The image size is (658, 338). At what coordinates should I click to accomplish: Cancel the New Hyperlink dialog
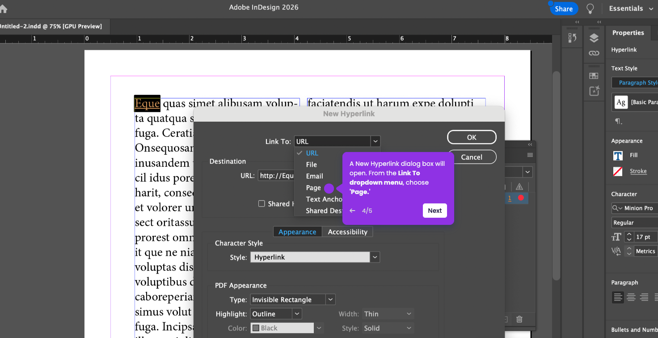[472, 157]
